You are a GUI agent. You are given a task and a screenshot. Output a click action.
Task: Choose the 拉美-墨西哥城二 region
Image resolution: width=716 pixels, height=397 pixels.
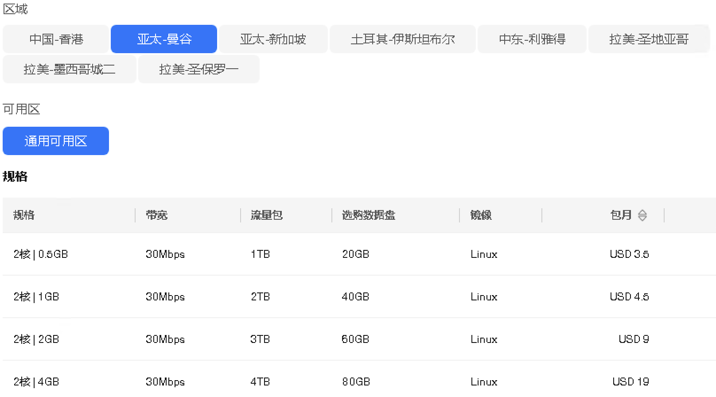pyautogui.click(x=69, y=69)
